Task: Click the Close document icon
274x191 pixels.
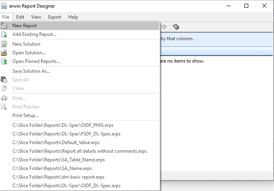Action: [4, 88]
